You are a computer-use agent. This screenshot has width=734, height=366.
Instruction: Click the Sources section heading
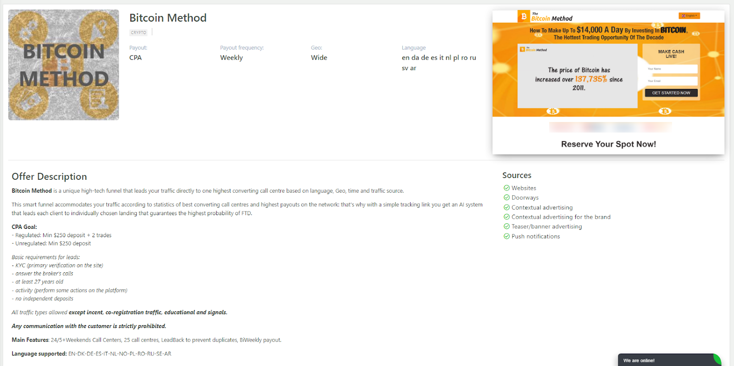point(517,175)
